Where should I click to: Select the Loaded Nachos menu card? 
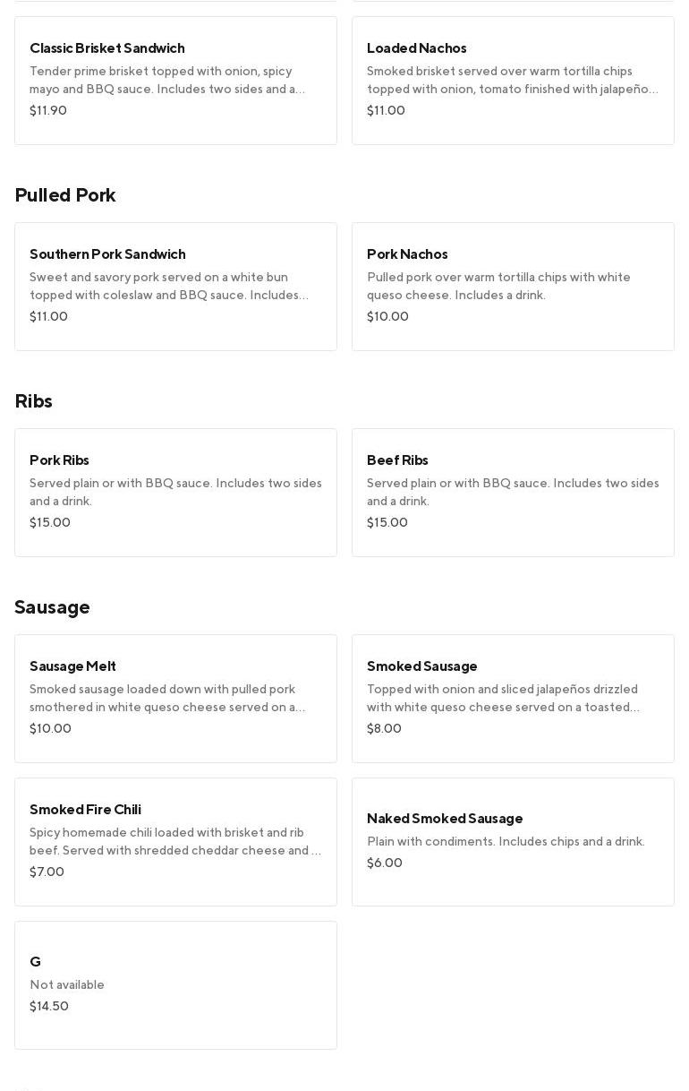click(x=513, y=80)
